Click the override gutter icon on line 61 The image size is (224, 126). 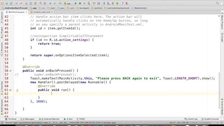(10, 90)
